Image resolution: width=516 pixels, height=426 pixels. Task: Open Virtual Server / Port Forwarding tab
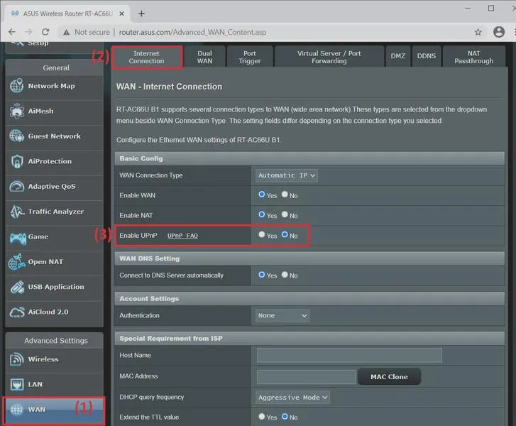coord(329,58)
